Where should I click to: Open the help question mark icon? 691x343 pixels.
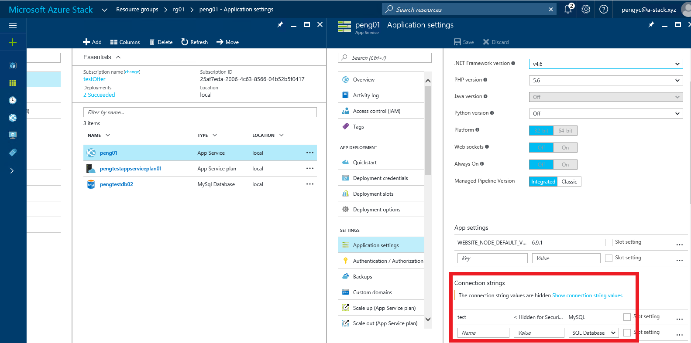click(604, 9)
